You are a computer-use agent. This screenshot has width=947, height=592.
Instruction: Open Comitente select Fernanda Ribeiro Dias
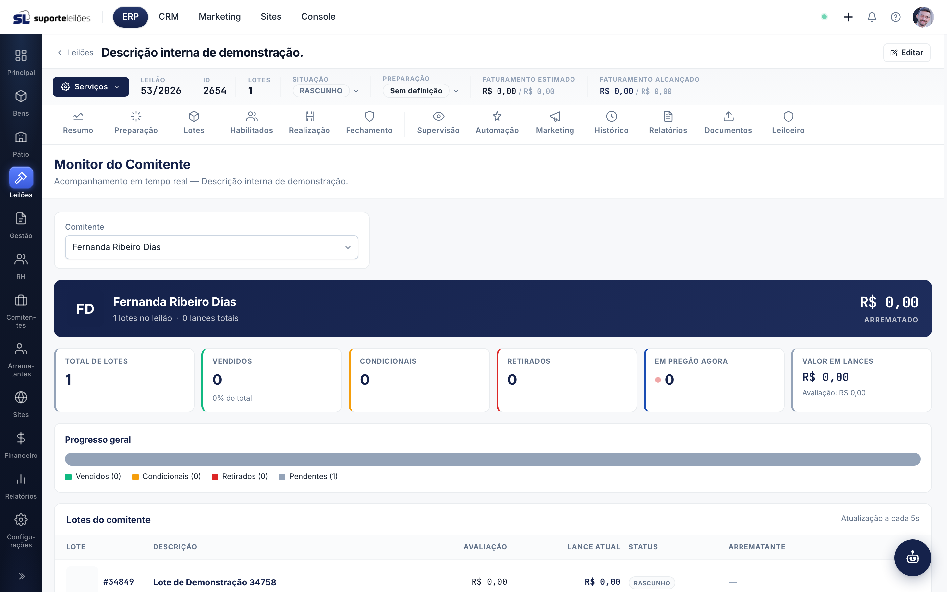(x=211, y=247)
